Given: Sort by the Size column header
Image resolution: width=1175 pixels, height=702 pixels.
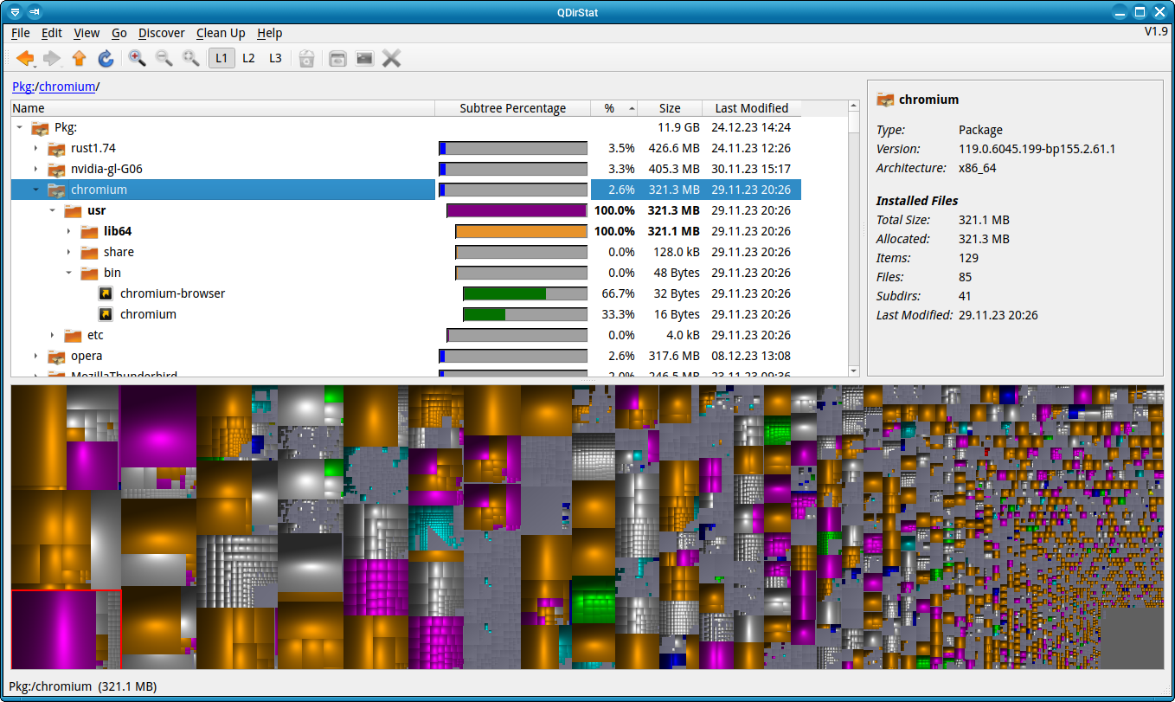Looking at the screenshot, I should pos(670,108).
